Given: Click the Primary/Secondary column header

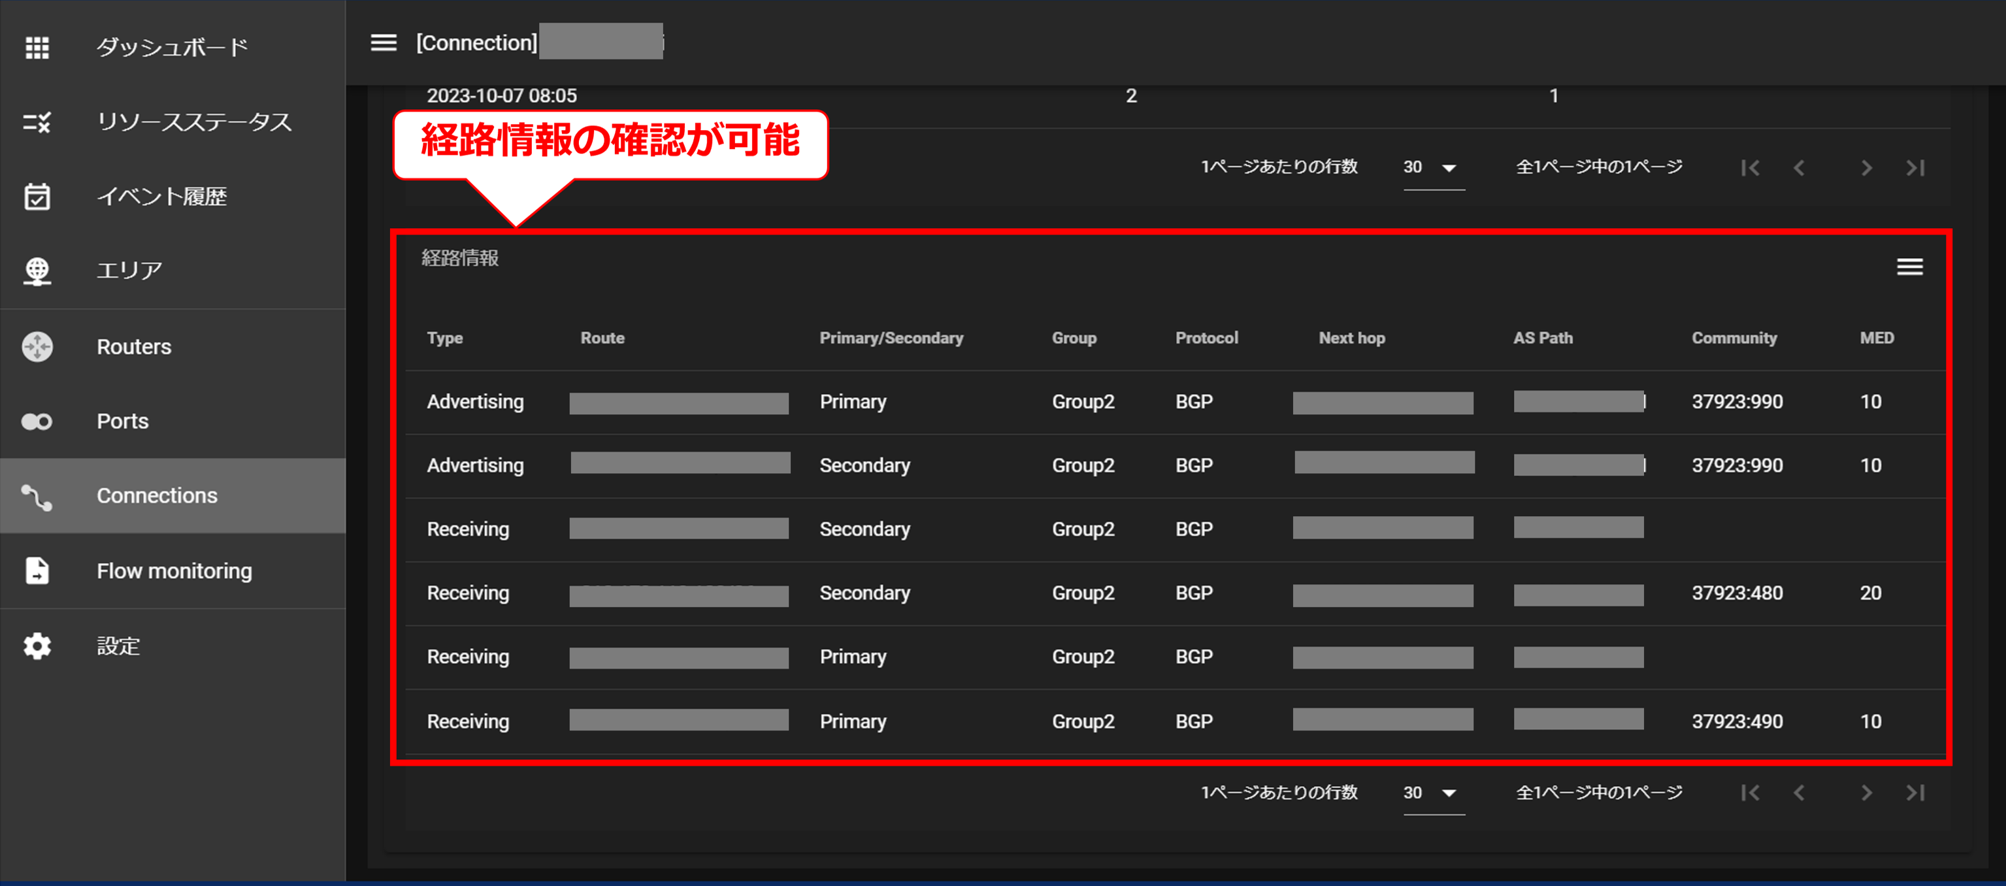Looking at the screenshot, I should click(891, 338).
